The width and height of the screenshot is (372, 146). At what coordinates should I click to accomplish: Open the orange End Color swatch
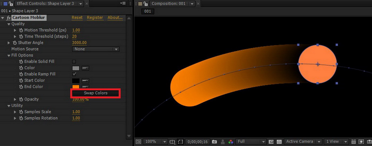(x=76, y=87)
